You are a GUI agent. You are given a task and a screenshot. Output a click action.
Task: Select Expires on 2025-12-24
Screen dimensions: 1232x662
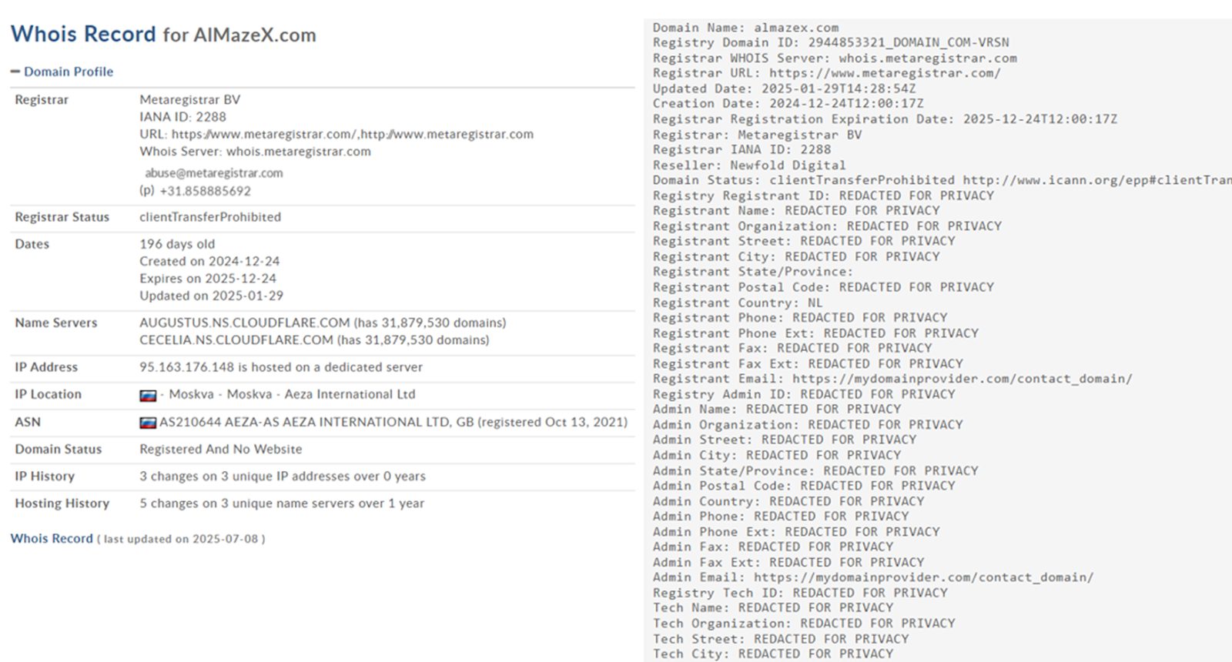(x=208, y=279)
